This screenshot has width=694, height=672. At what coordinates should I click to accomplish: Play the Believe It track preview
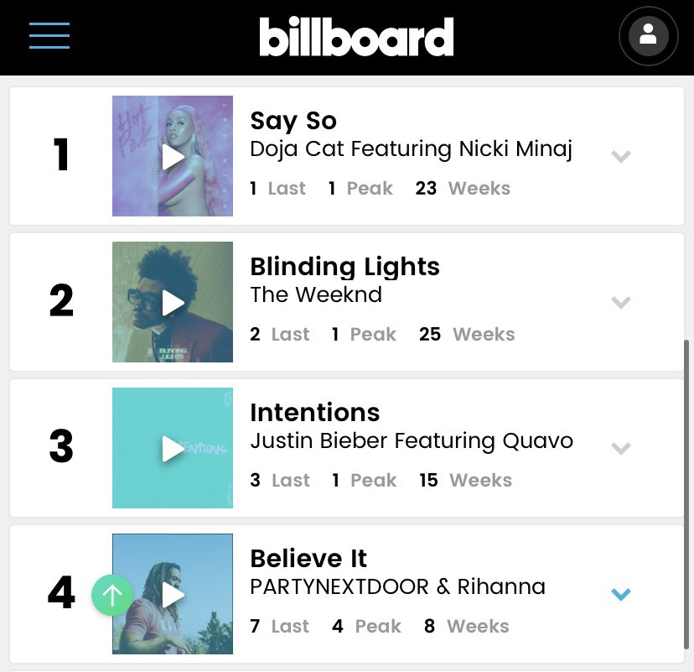(x=173, y=595)
